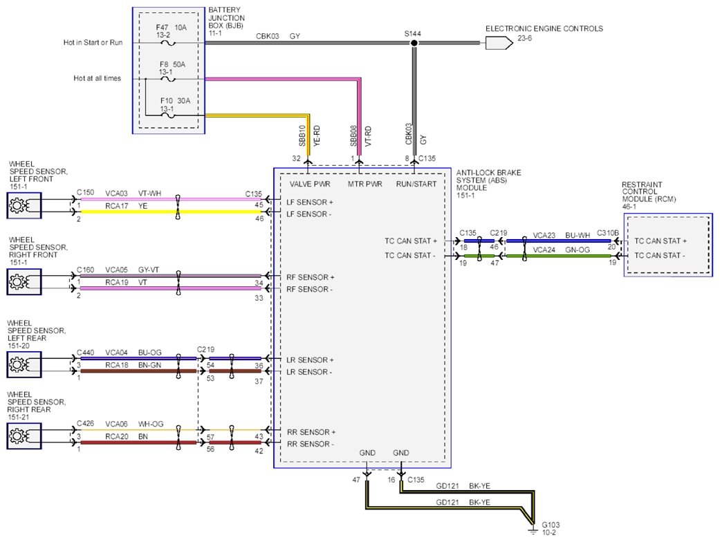Click the blue VCA23 BU-WH wire
This screenshot has height=542, width=720.
pyautogui.click(x=559, y=241)
